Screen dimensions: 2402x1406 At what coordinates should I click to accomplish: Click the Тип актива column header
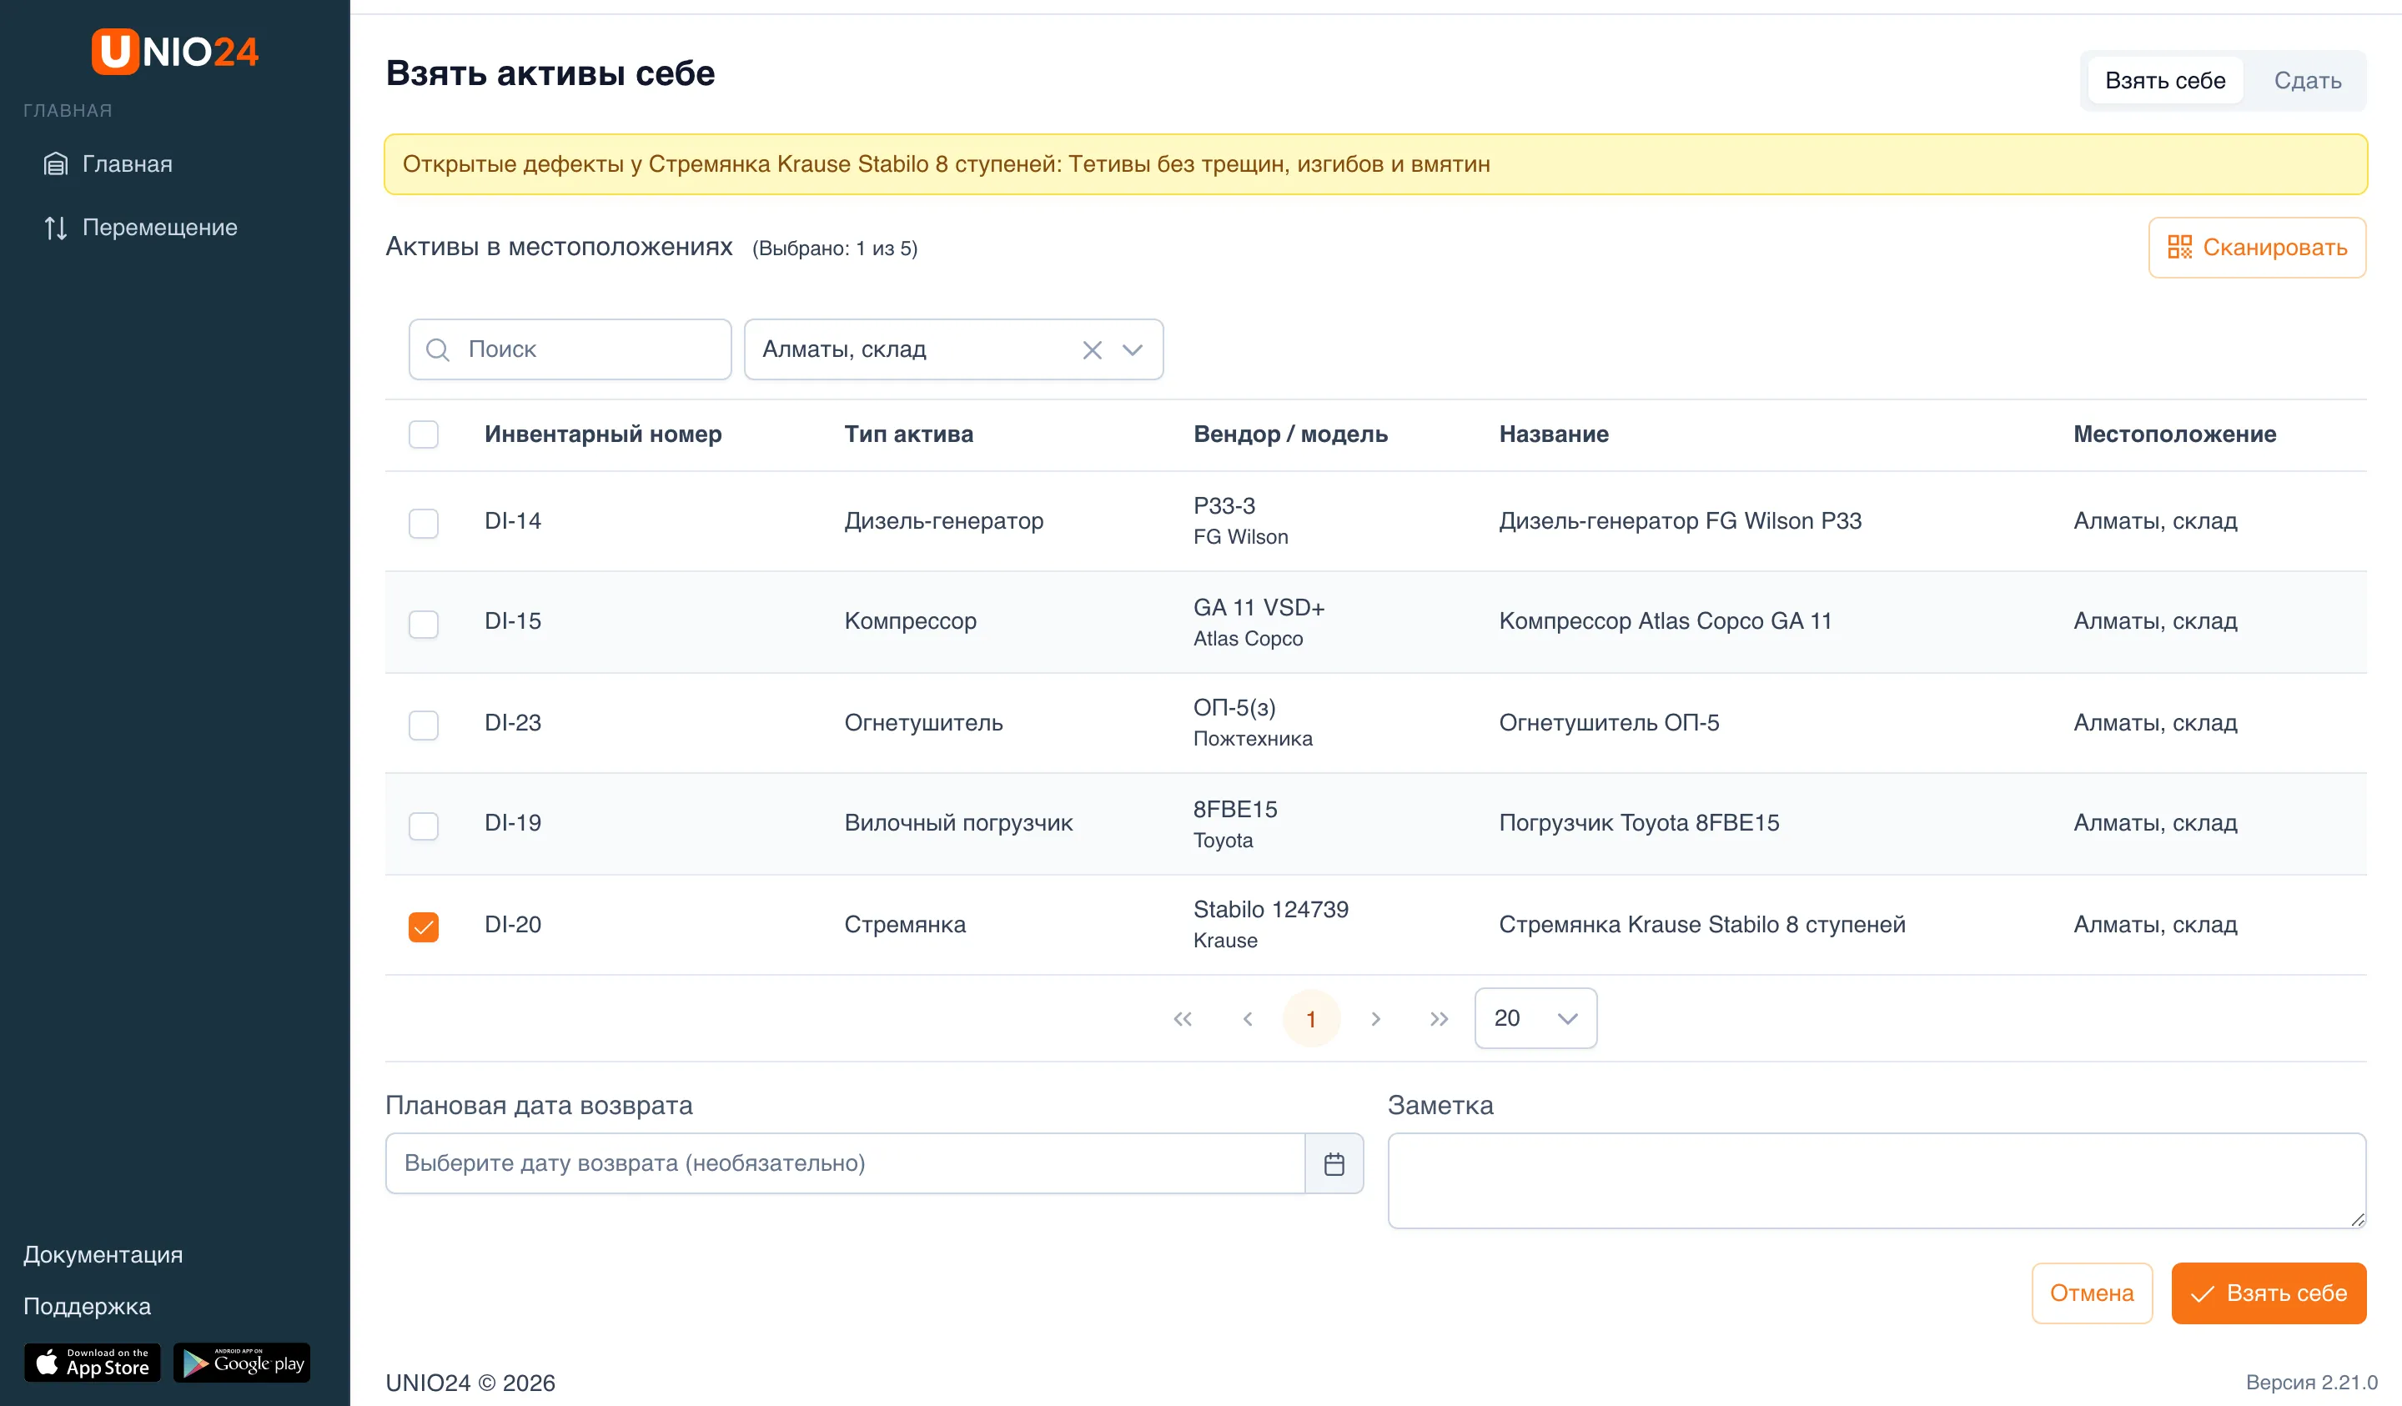[908, 434]
